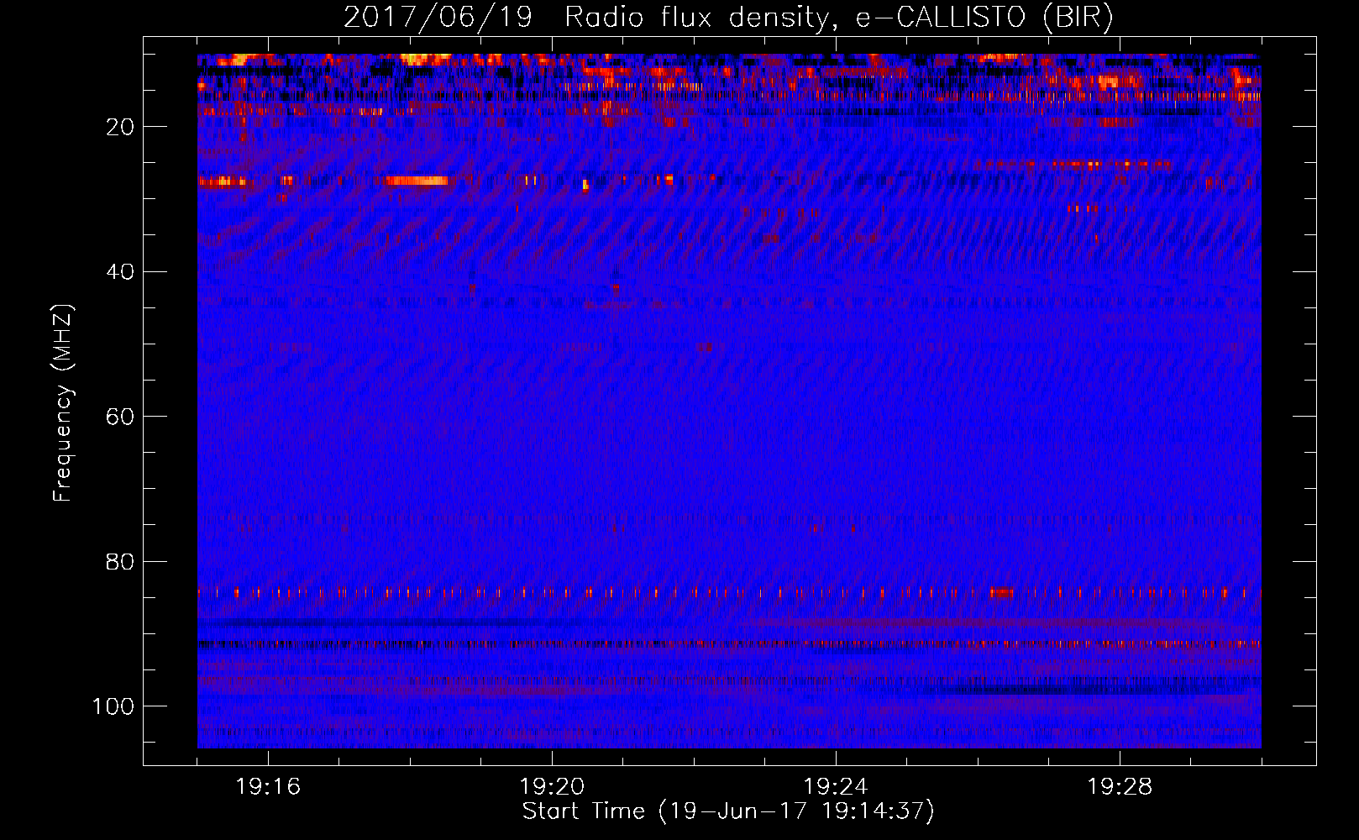Screen dimensions: 1359x840
Task: Click the '60' frequency tick label
Action: click(121, 417)
